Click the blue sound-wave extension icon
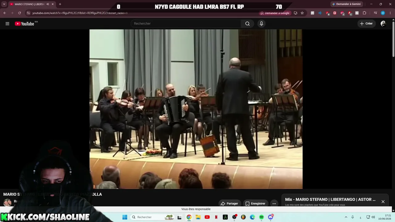This screenshot has width=395, height=222. tap(320, 13)
